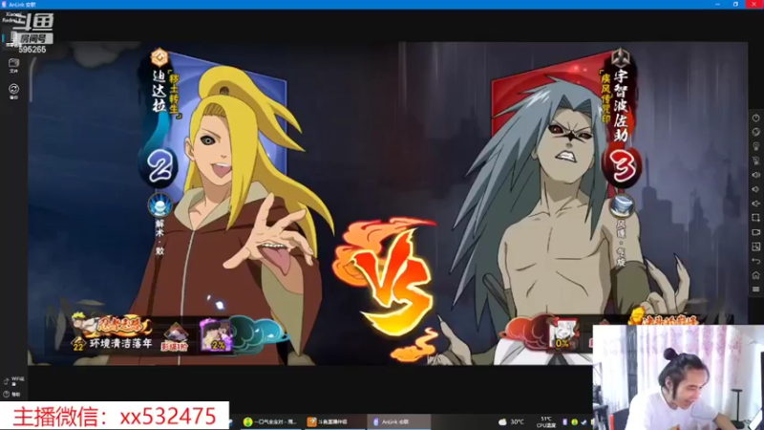Screen dimensions: 764x430
Task: Click the player name 环境清洁落年
Action: [120, 343]
